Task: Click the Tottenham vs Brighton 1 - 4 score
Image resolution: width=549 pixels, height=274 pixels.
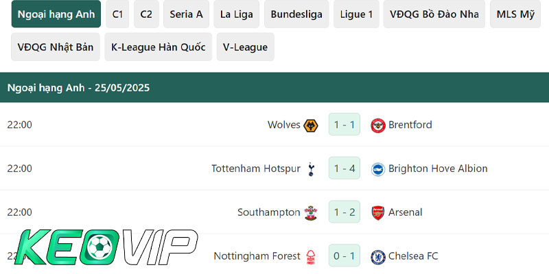Action: click(344, 169)
